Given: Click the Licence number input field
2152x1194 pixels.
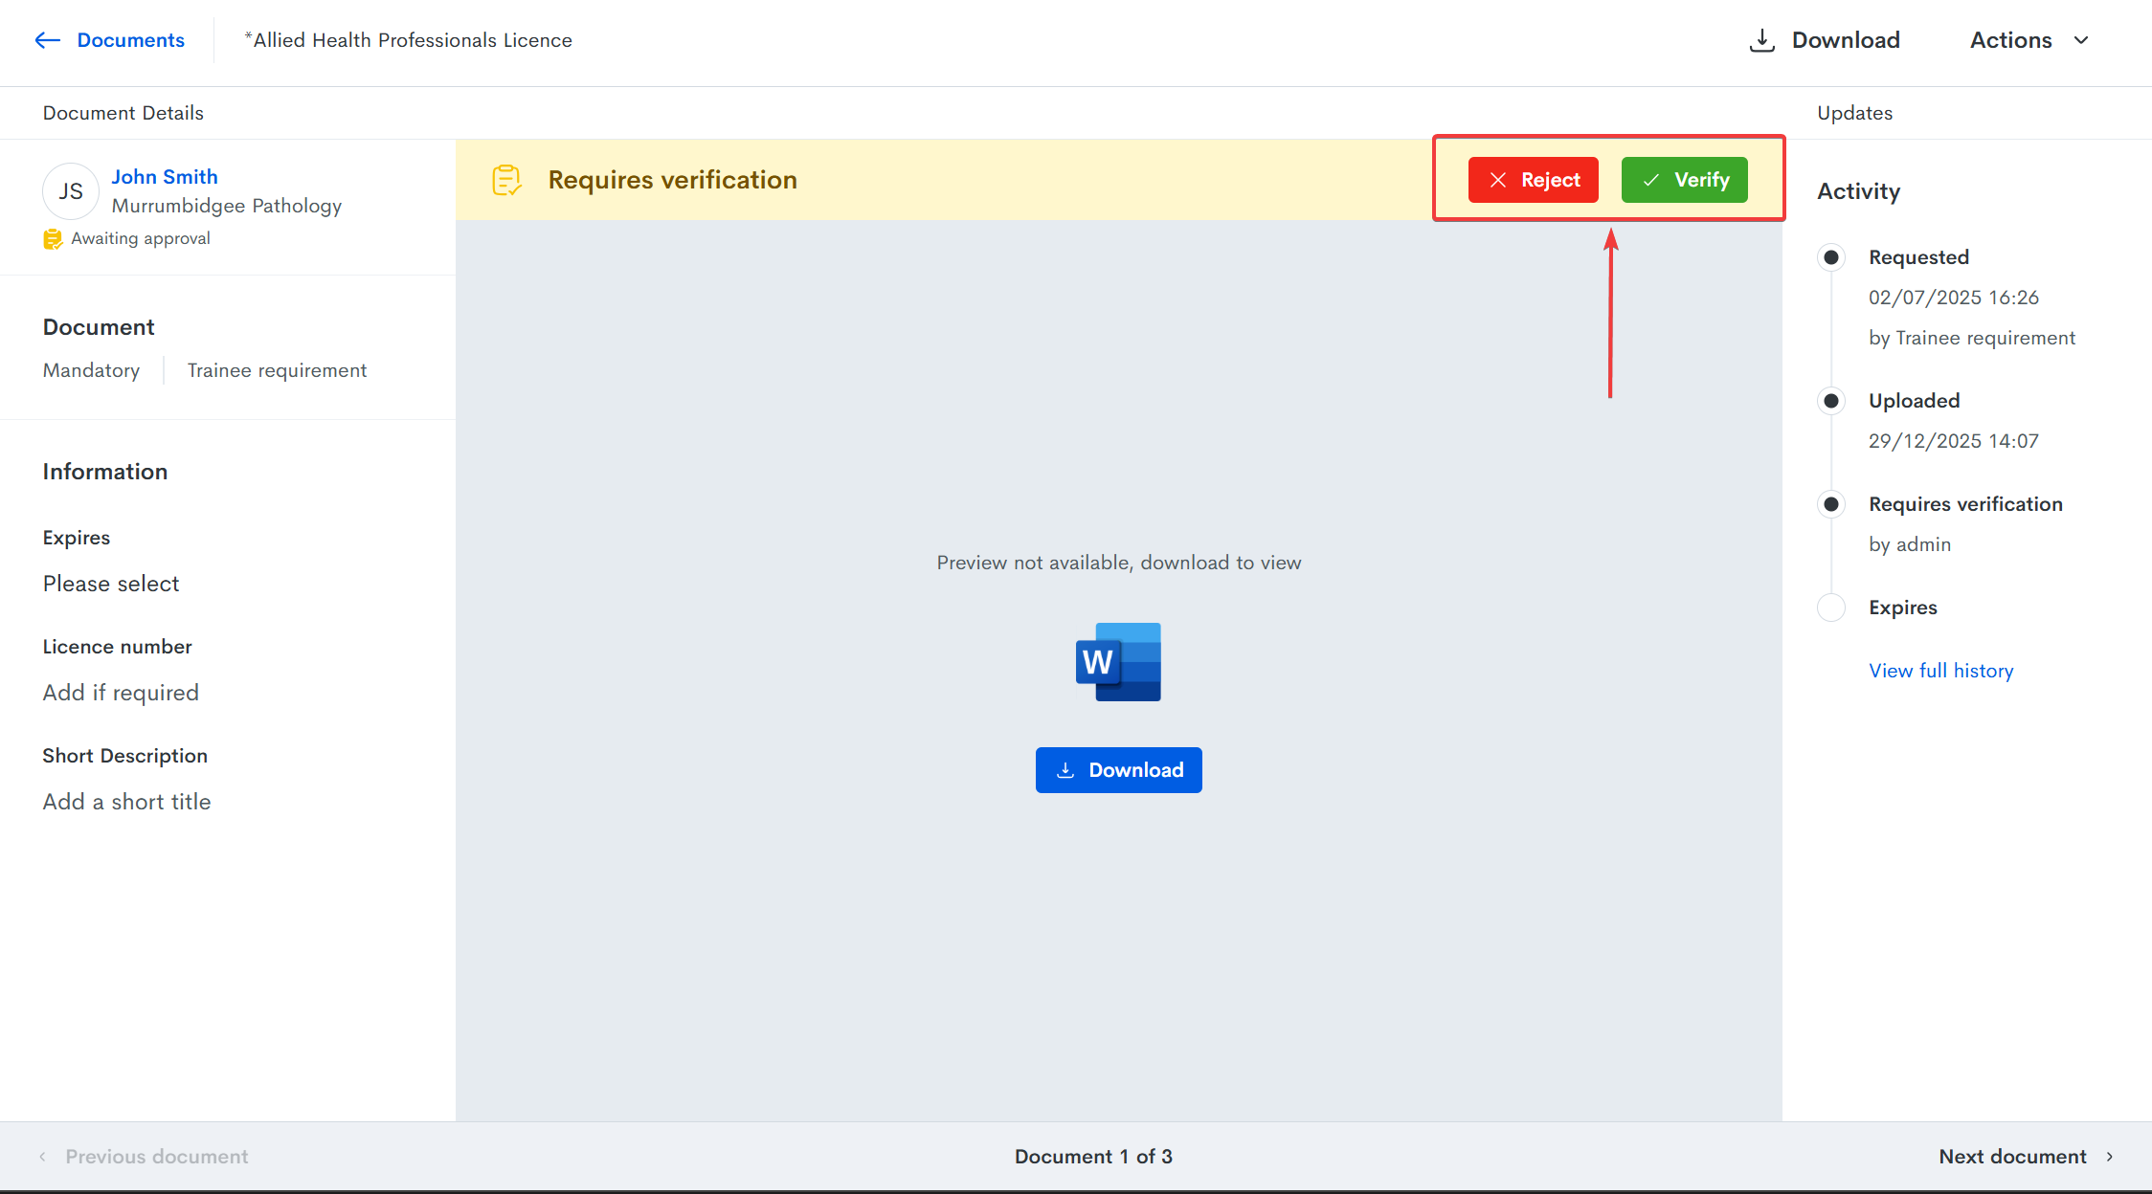Looking at the screenshot, I should [x=121, y=693].
